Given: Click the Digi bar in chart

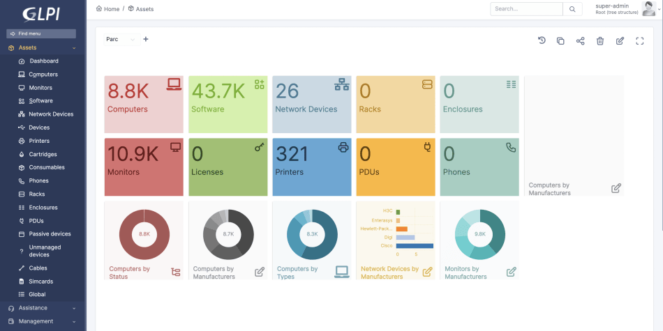Looking at the screenshot, I should 405,237.
